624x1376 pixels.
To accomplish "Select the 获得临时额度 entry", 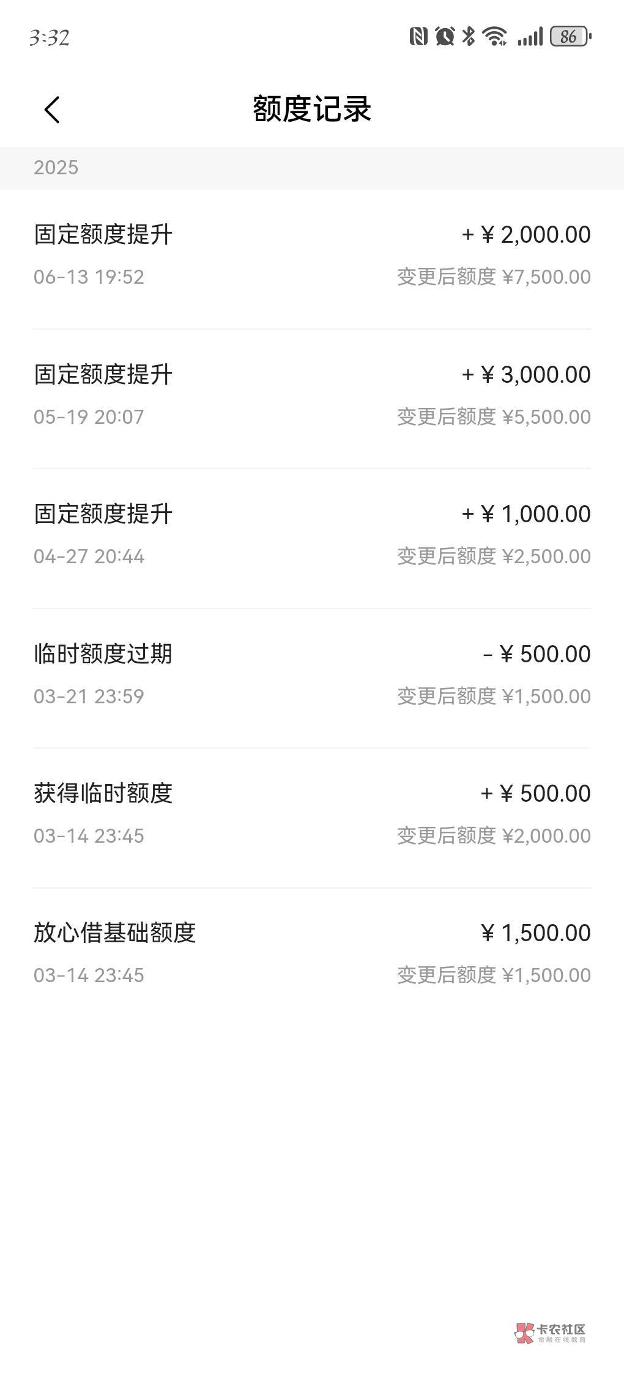I will (x=312, y=813).
